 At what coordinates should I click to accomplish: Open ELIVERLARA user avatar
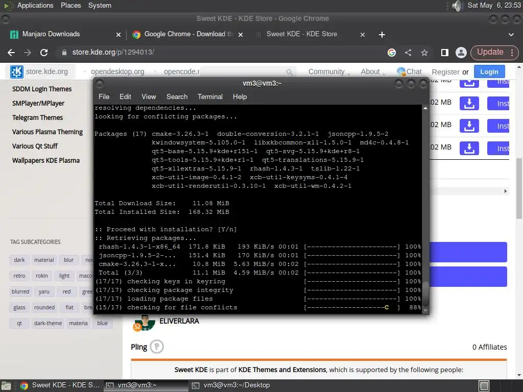click(x=145, y=323)
